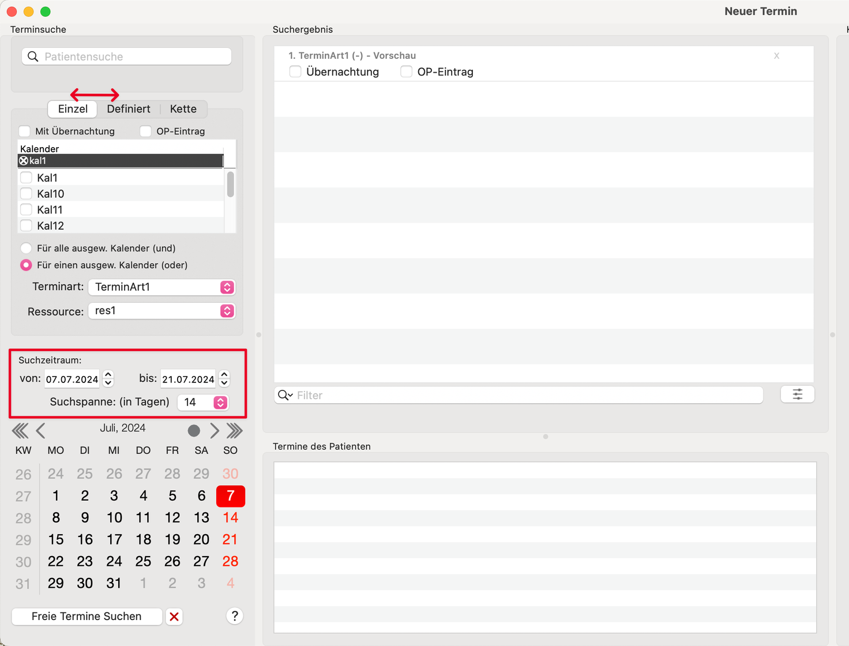Tick OP-Eintrag in Suchergebnis preview
849x646 pixels.
coord(407,72)
